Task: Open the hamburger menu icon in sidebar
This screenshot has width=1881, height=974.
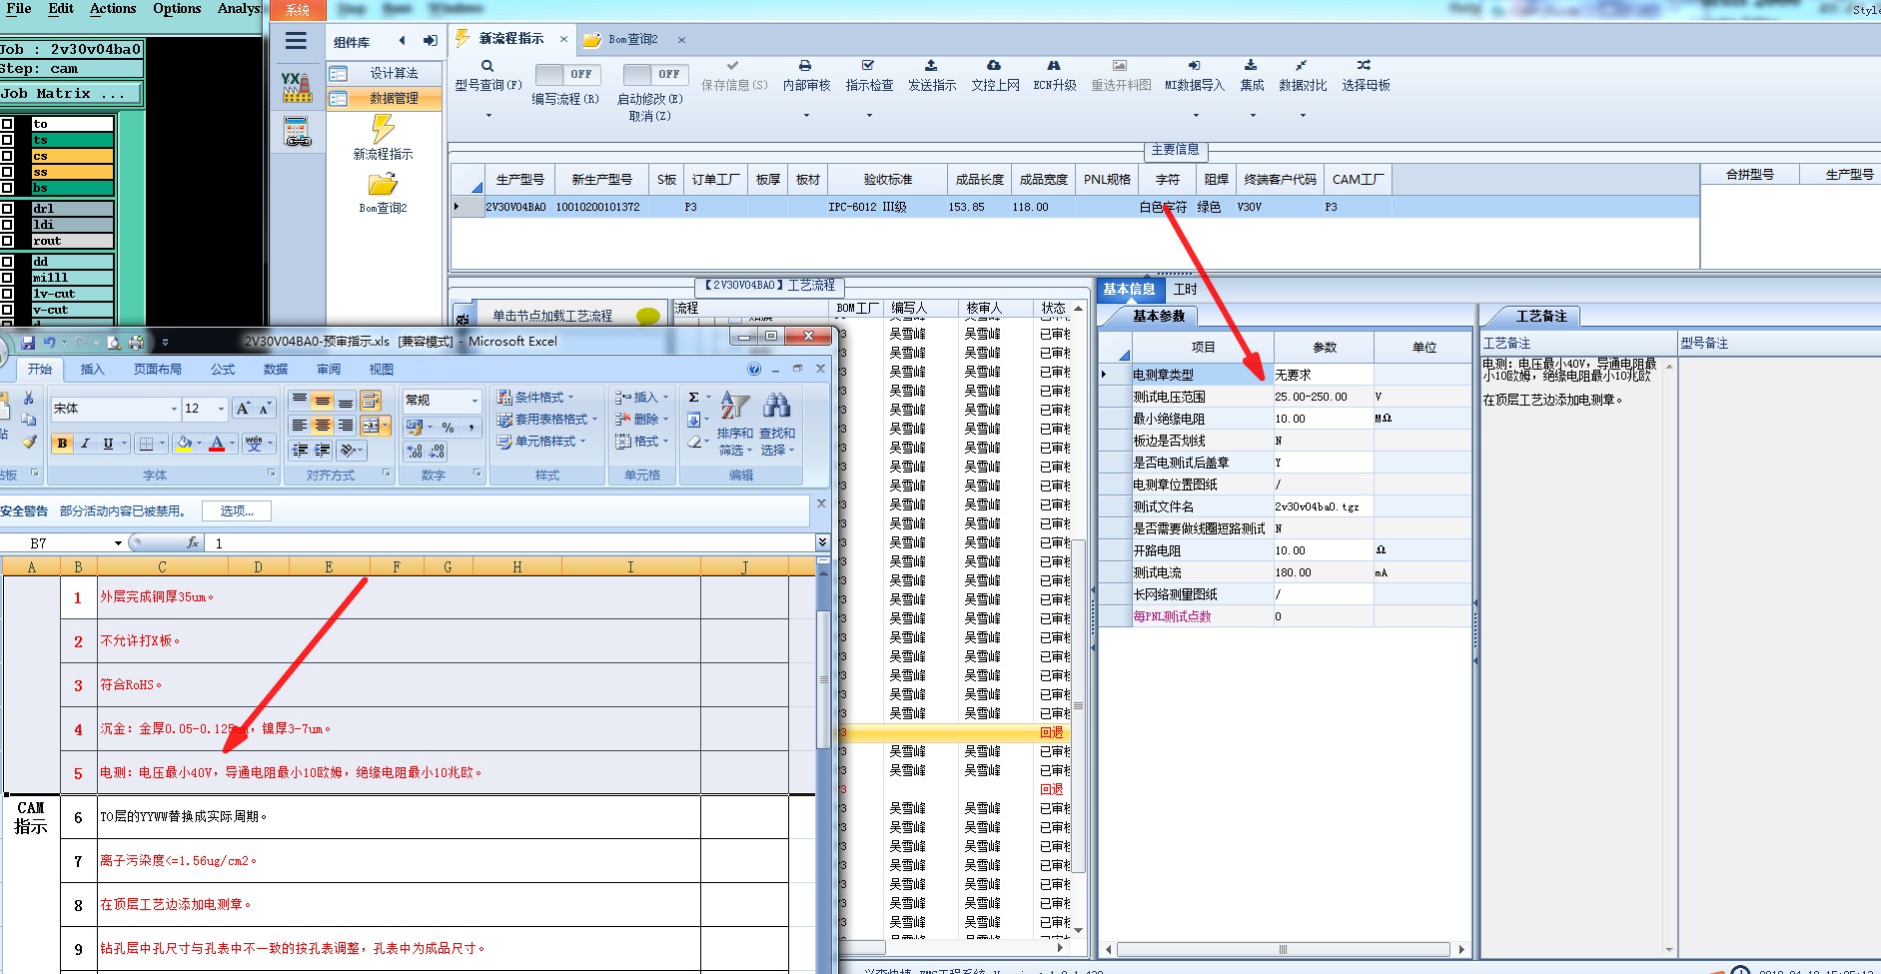Action: [x=296, y=41]
